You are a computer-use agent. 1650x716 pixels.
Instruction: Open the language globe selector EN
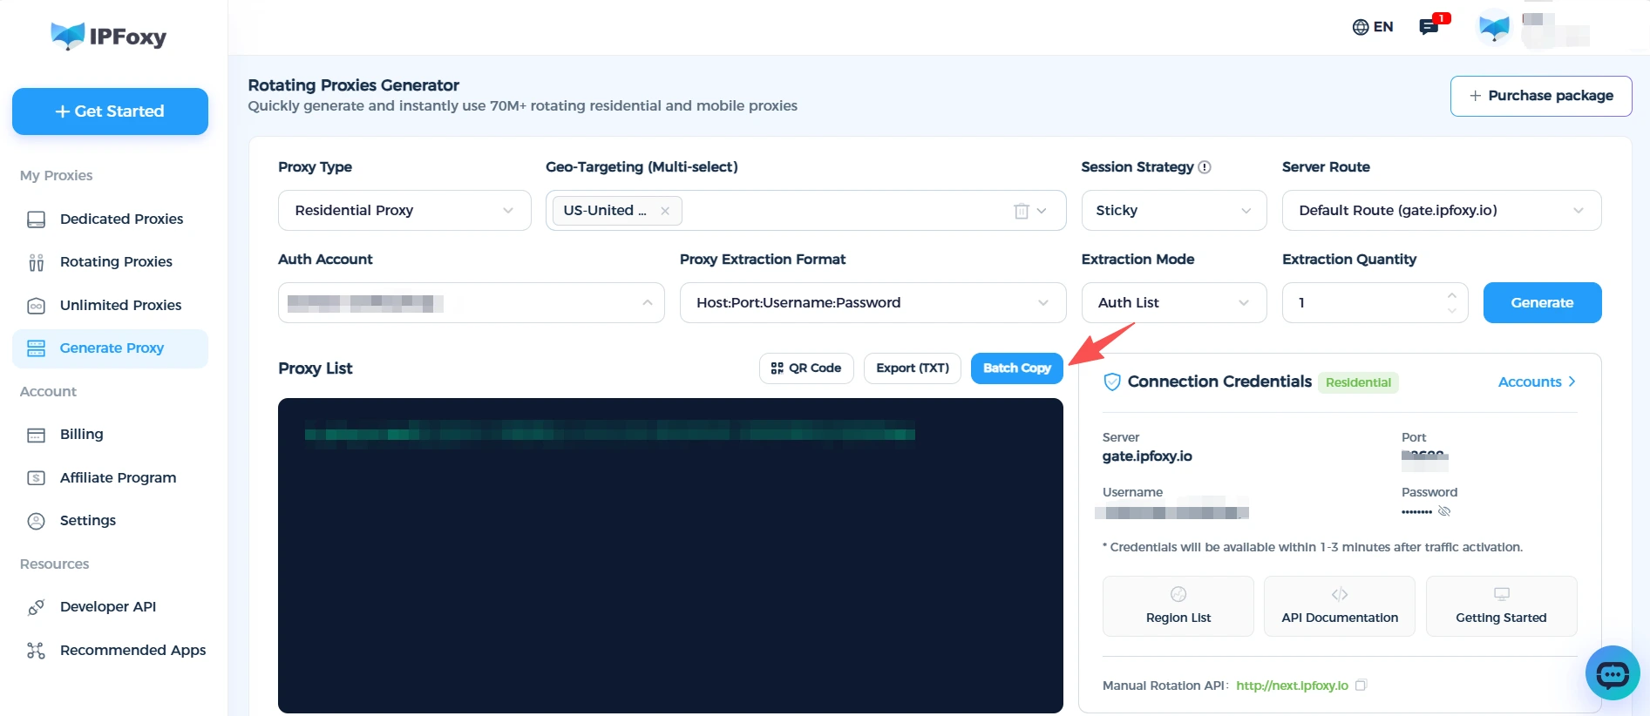(x=1373, y=27)
